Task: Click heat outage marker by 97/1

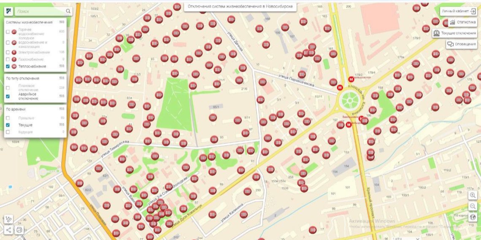Action: tap(238, 120)
